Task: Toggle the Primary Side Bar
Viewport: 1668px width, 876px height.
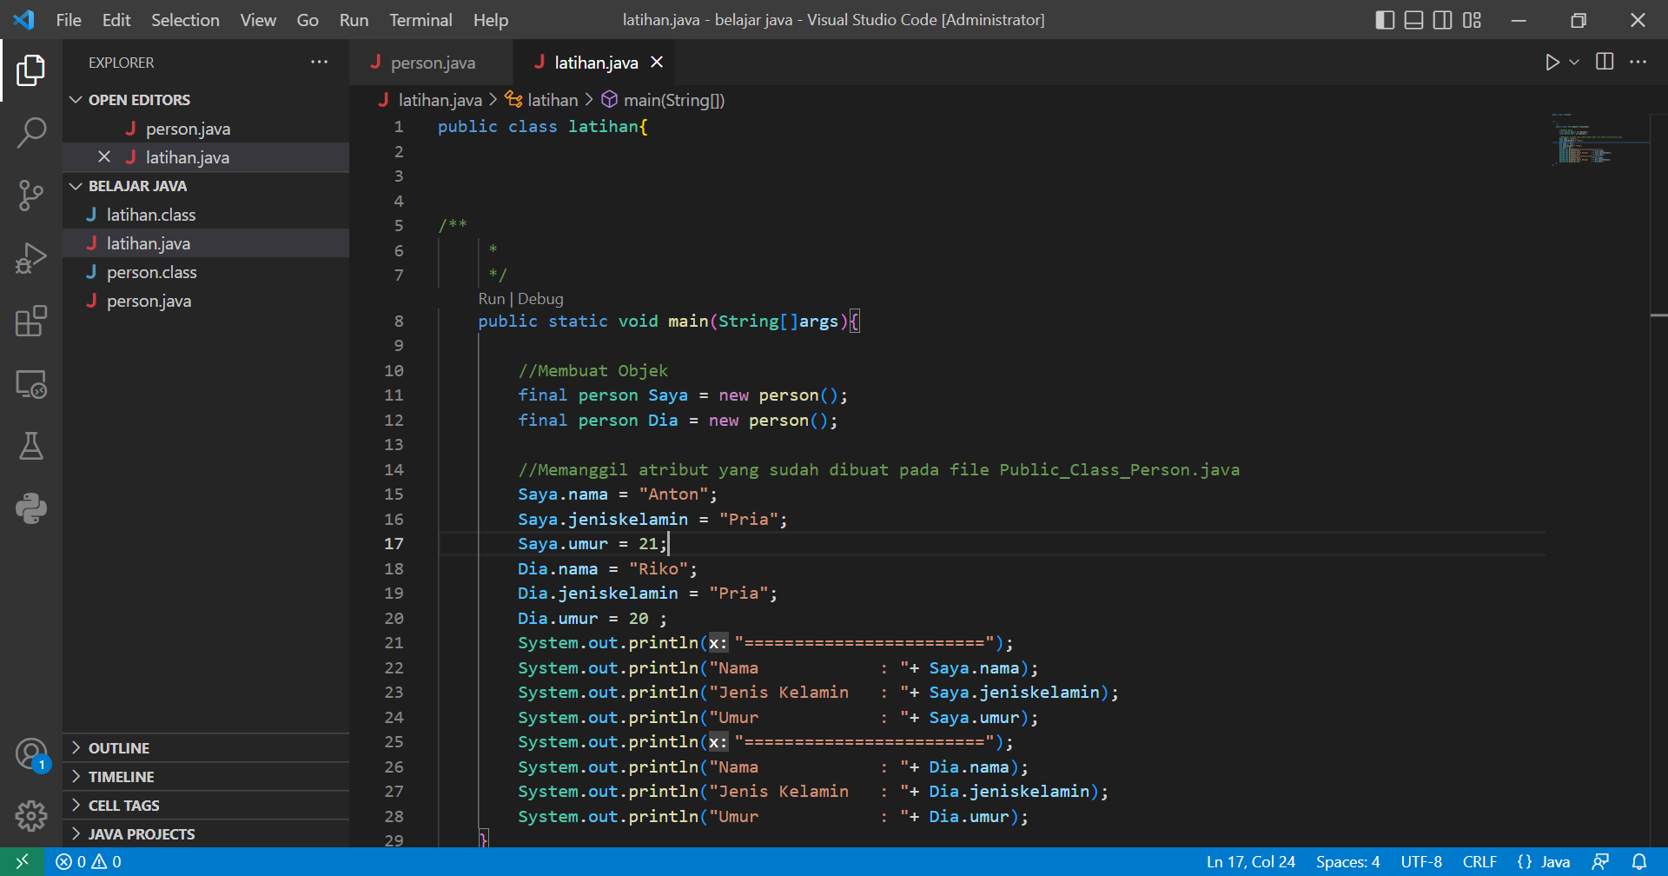Action: 1383,20
